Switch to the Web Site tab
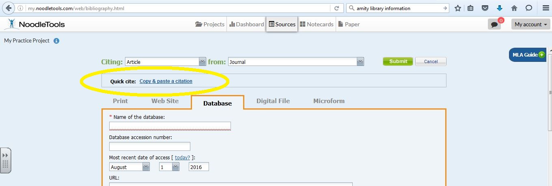552x186 pixels. [x=165, y=101]
